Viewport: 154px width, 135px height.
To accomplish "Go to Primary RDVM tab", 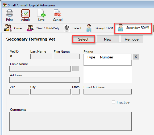I will (99, 28).
